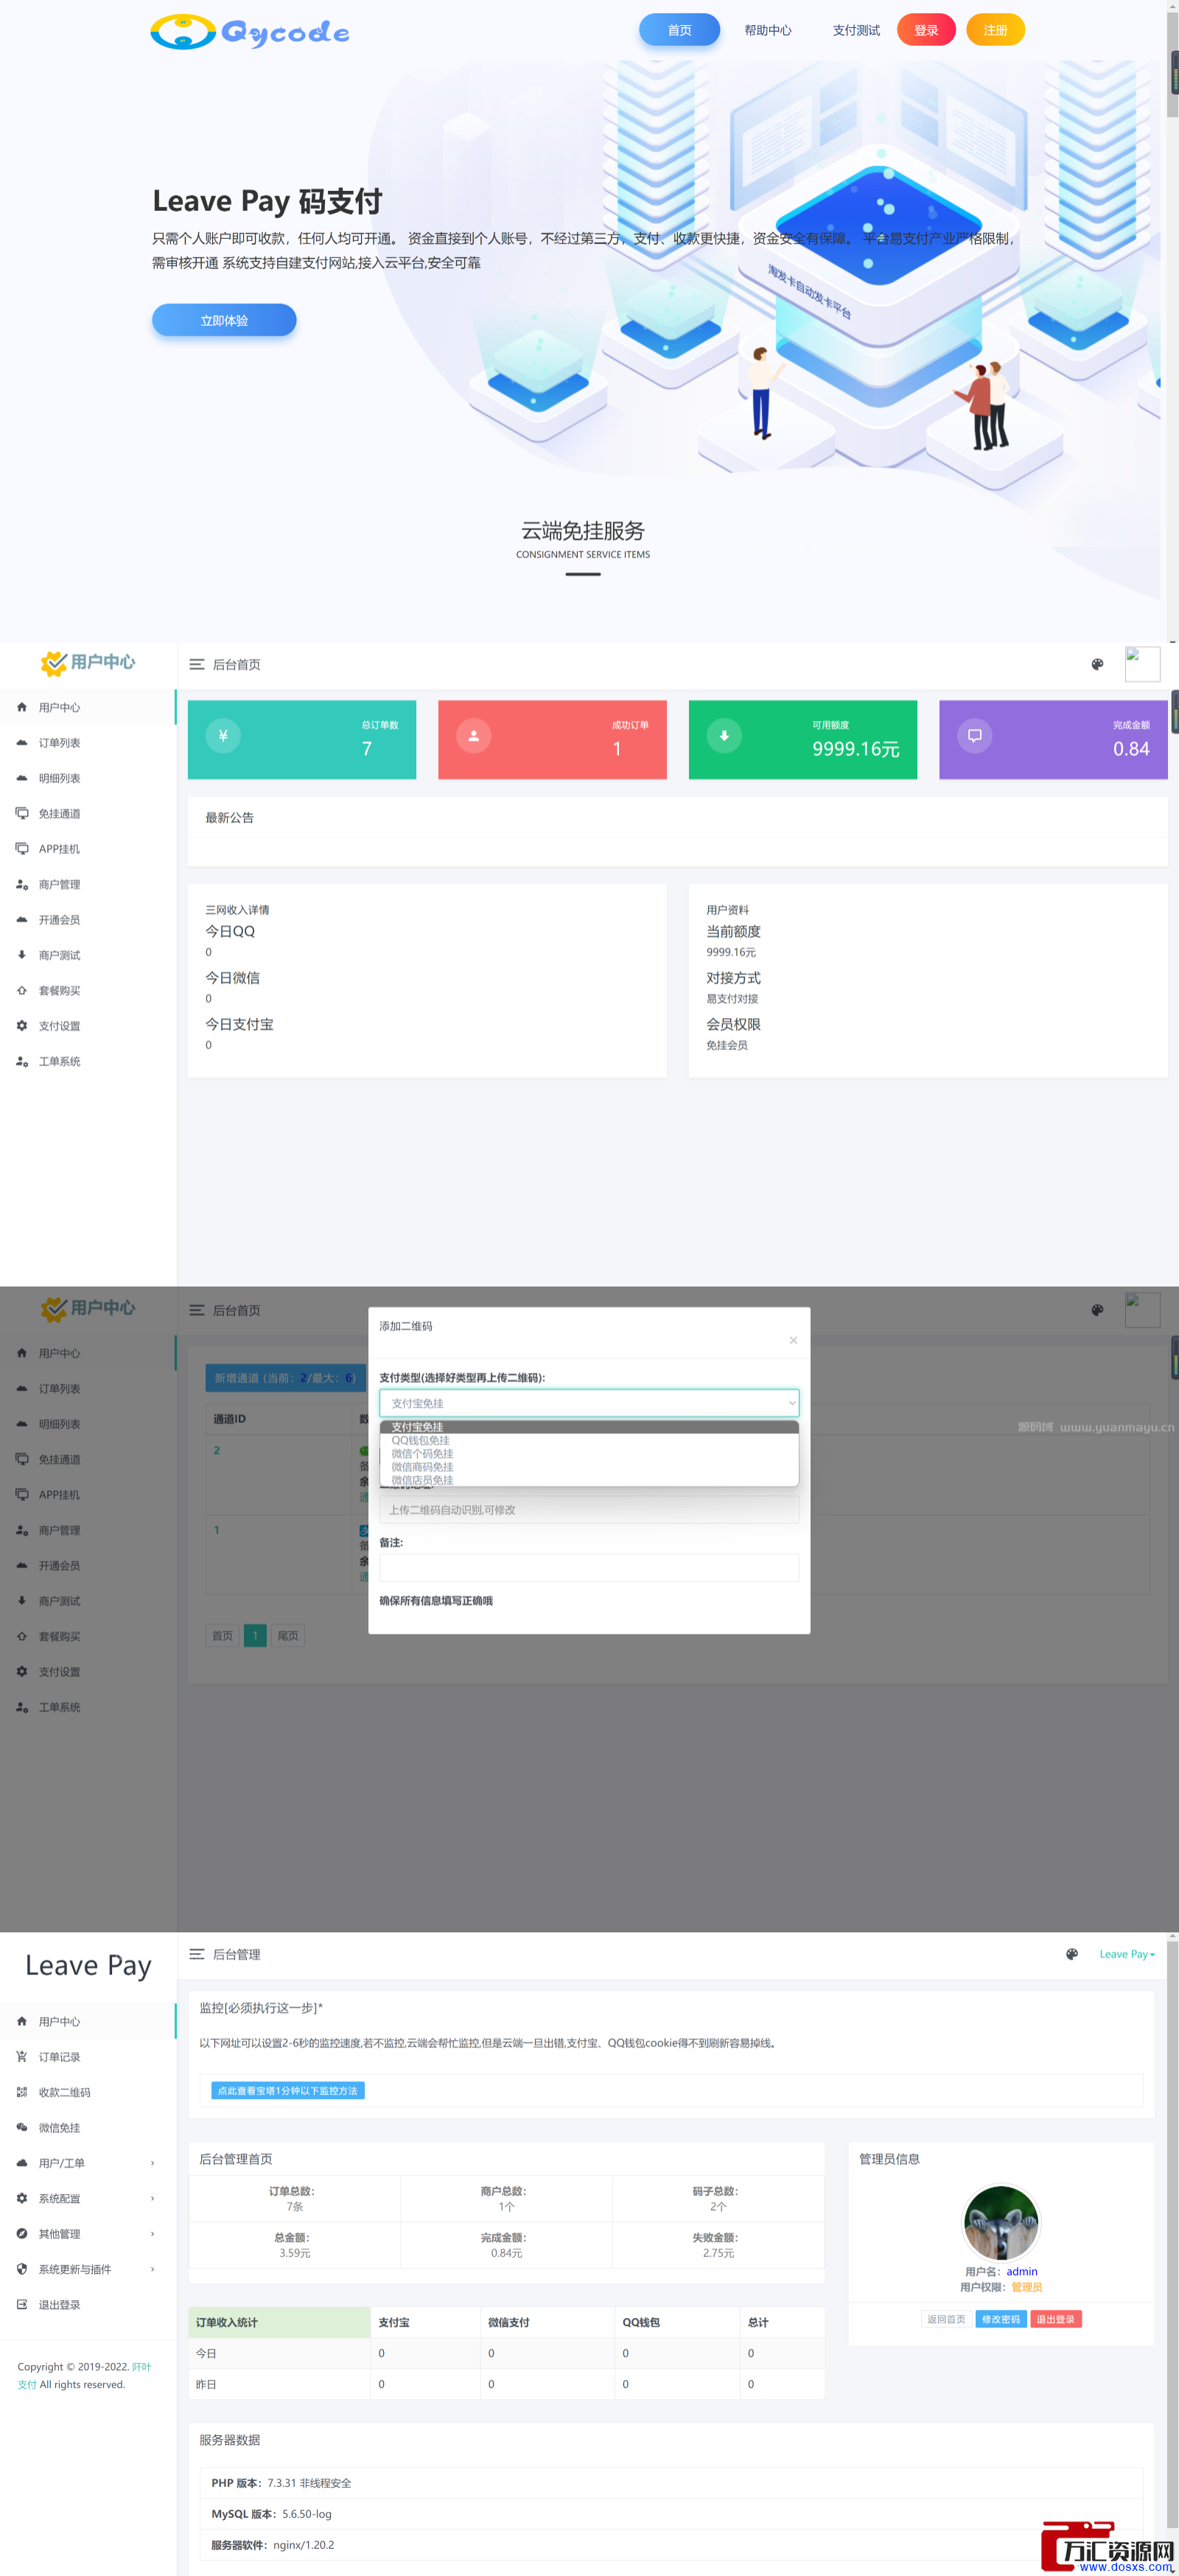Choose 微信商码免挂 from the open list
This screenshot has width=1179, height=2576.
[x=589, y=1467]
